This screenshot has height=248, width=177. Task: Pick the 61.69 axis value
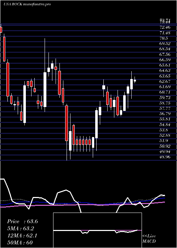(x=165, y=87)
